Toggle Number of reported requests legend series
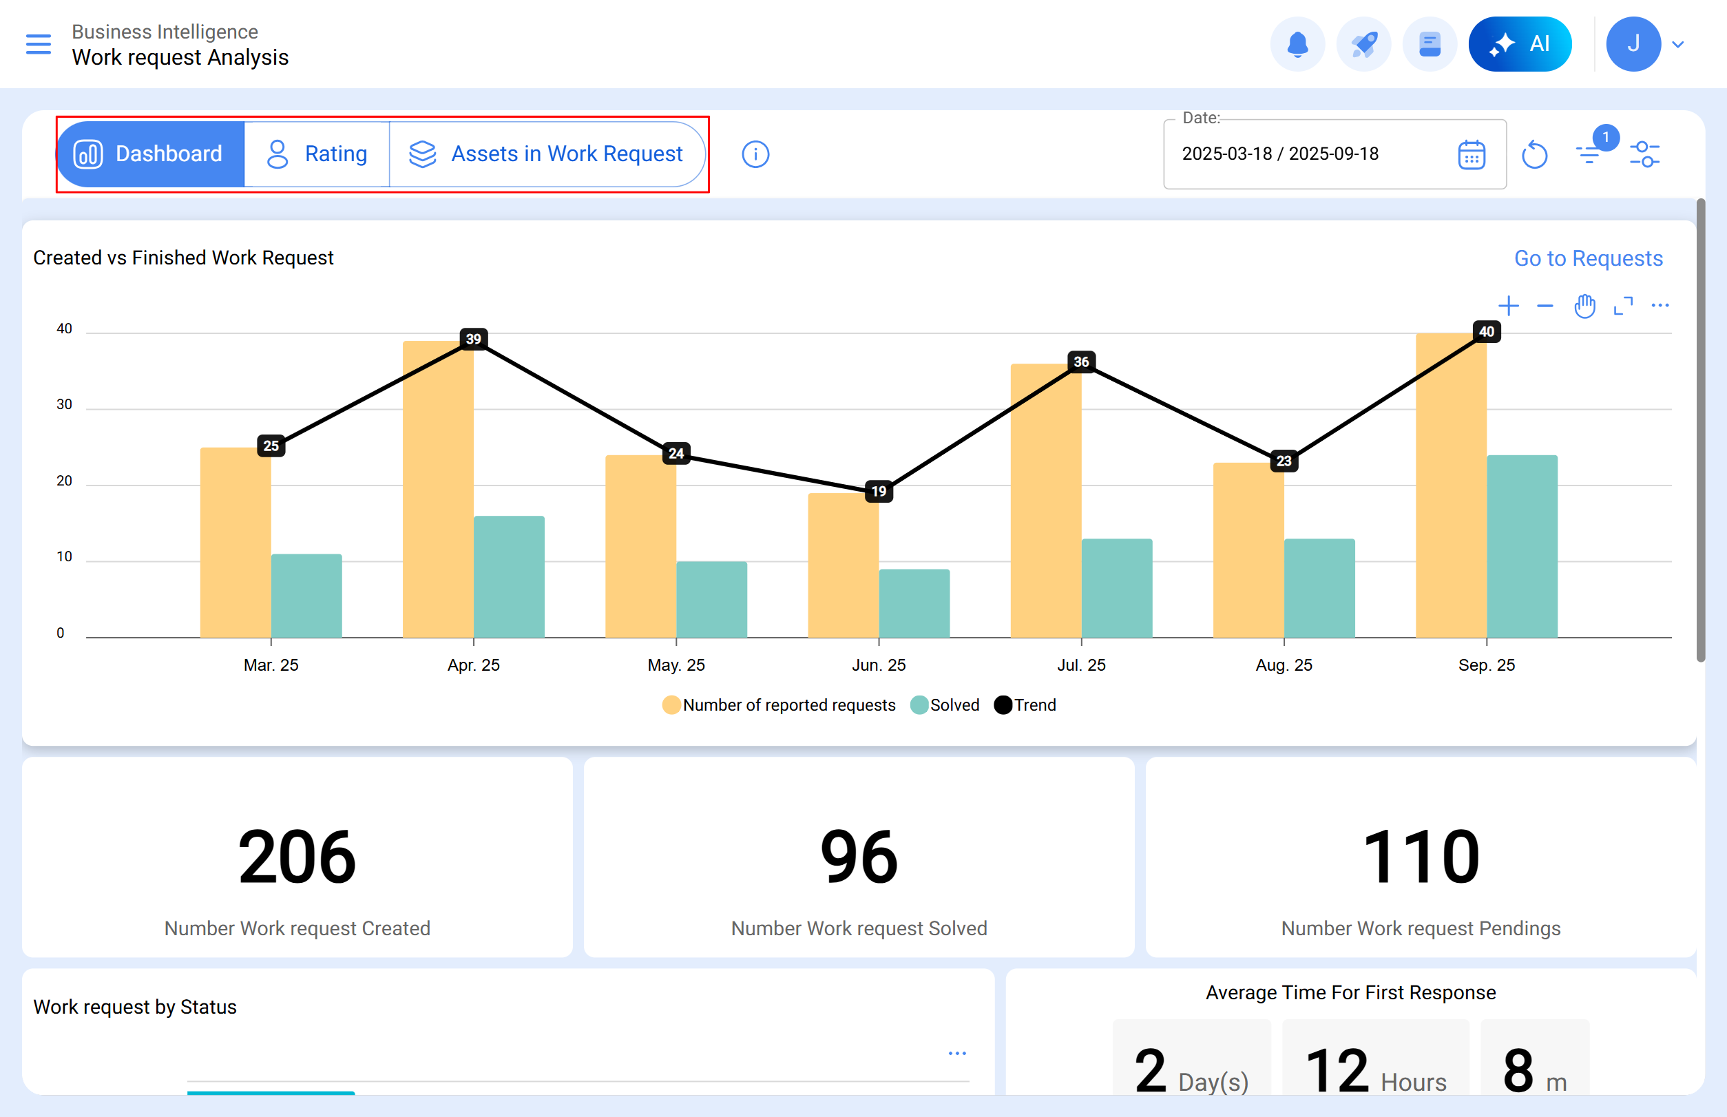The width and height of the screenshot is (1727, 1117). tap(779, 705)
